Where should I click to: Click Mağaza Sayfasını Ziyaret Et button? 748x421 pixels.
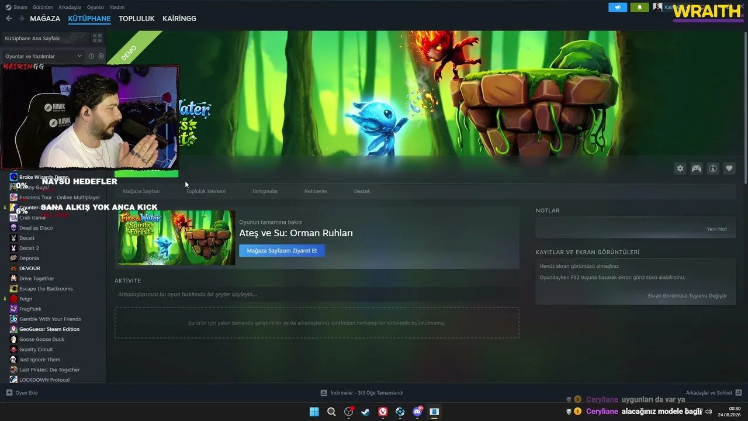pyautogui.click(x=282, y=251)
